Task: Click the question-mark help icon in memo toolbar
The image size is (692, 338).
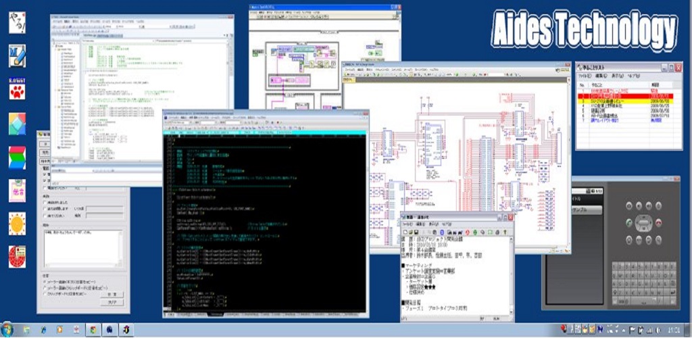Action: pyautogui.click(x=504, y=232)
